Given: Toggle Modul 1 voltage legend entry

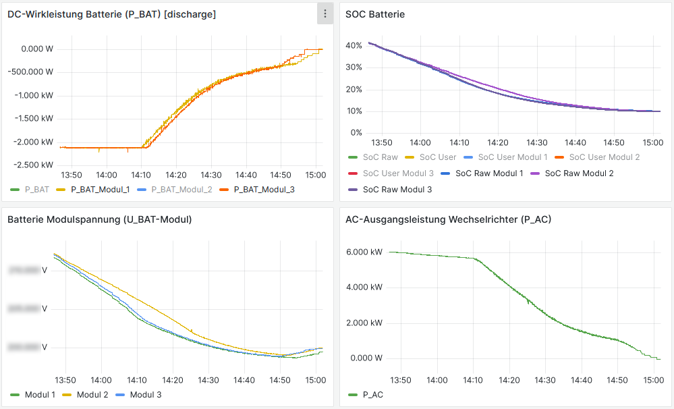Looking at the screenshot, I should point(40,395).
